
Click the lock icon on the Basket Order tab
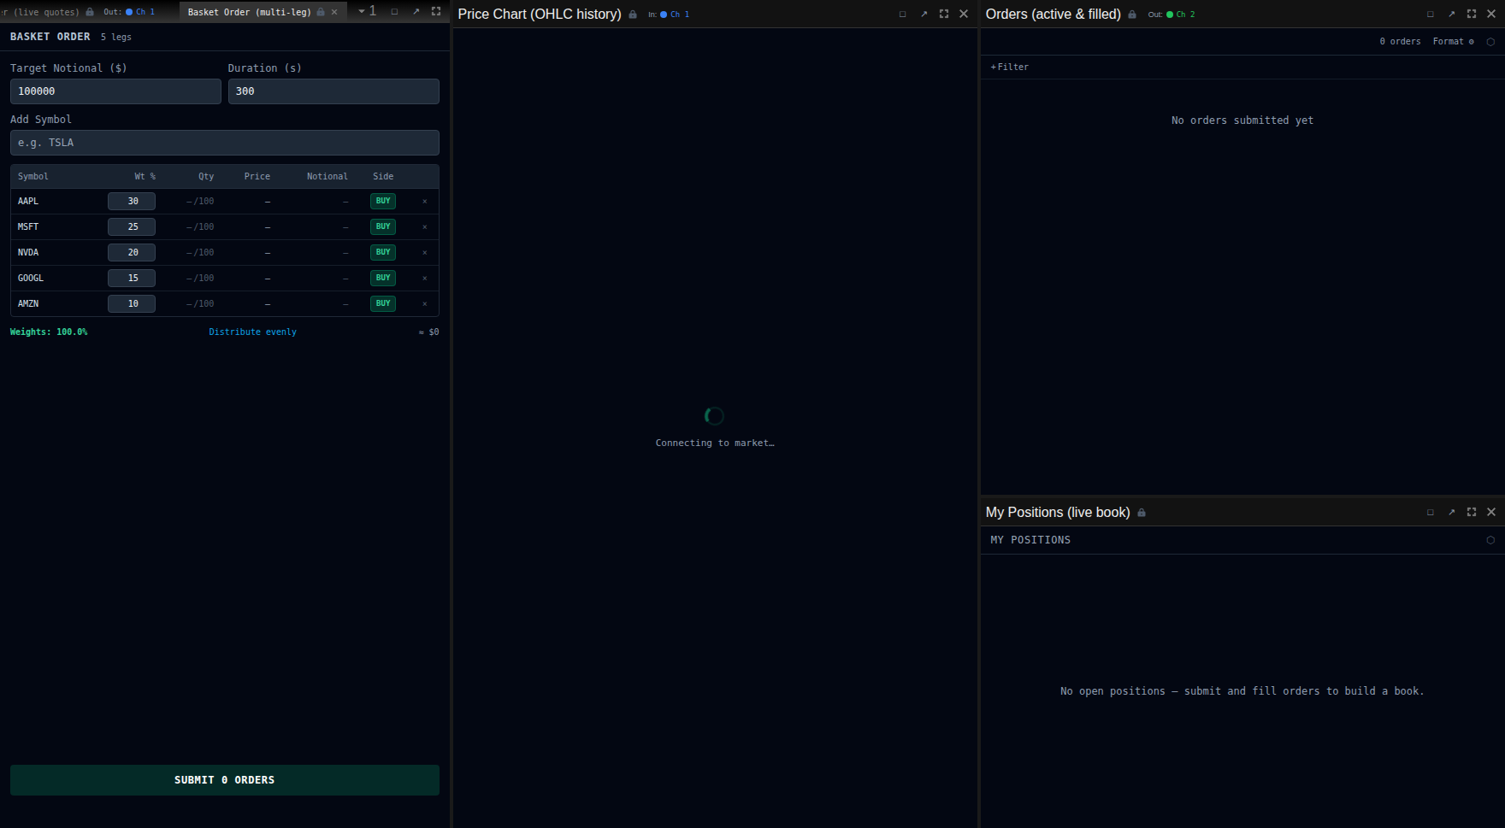pyautogui.click(x=321, y=12)
